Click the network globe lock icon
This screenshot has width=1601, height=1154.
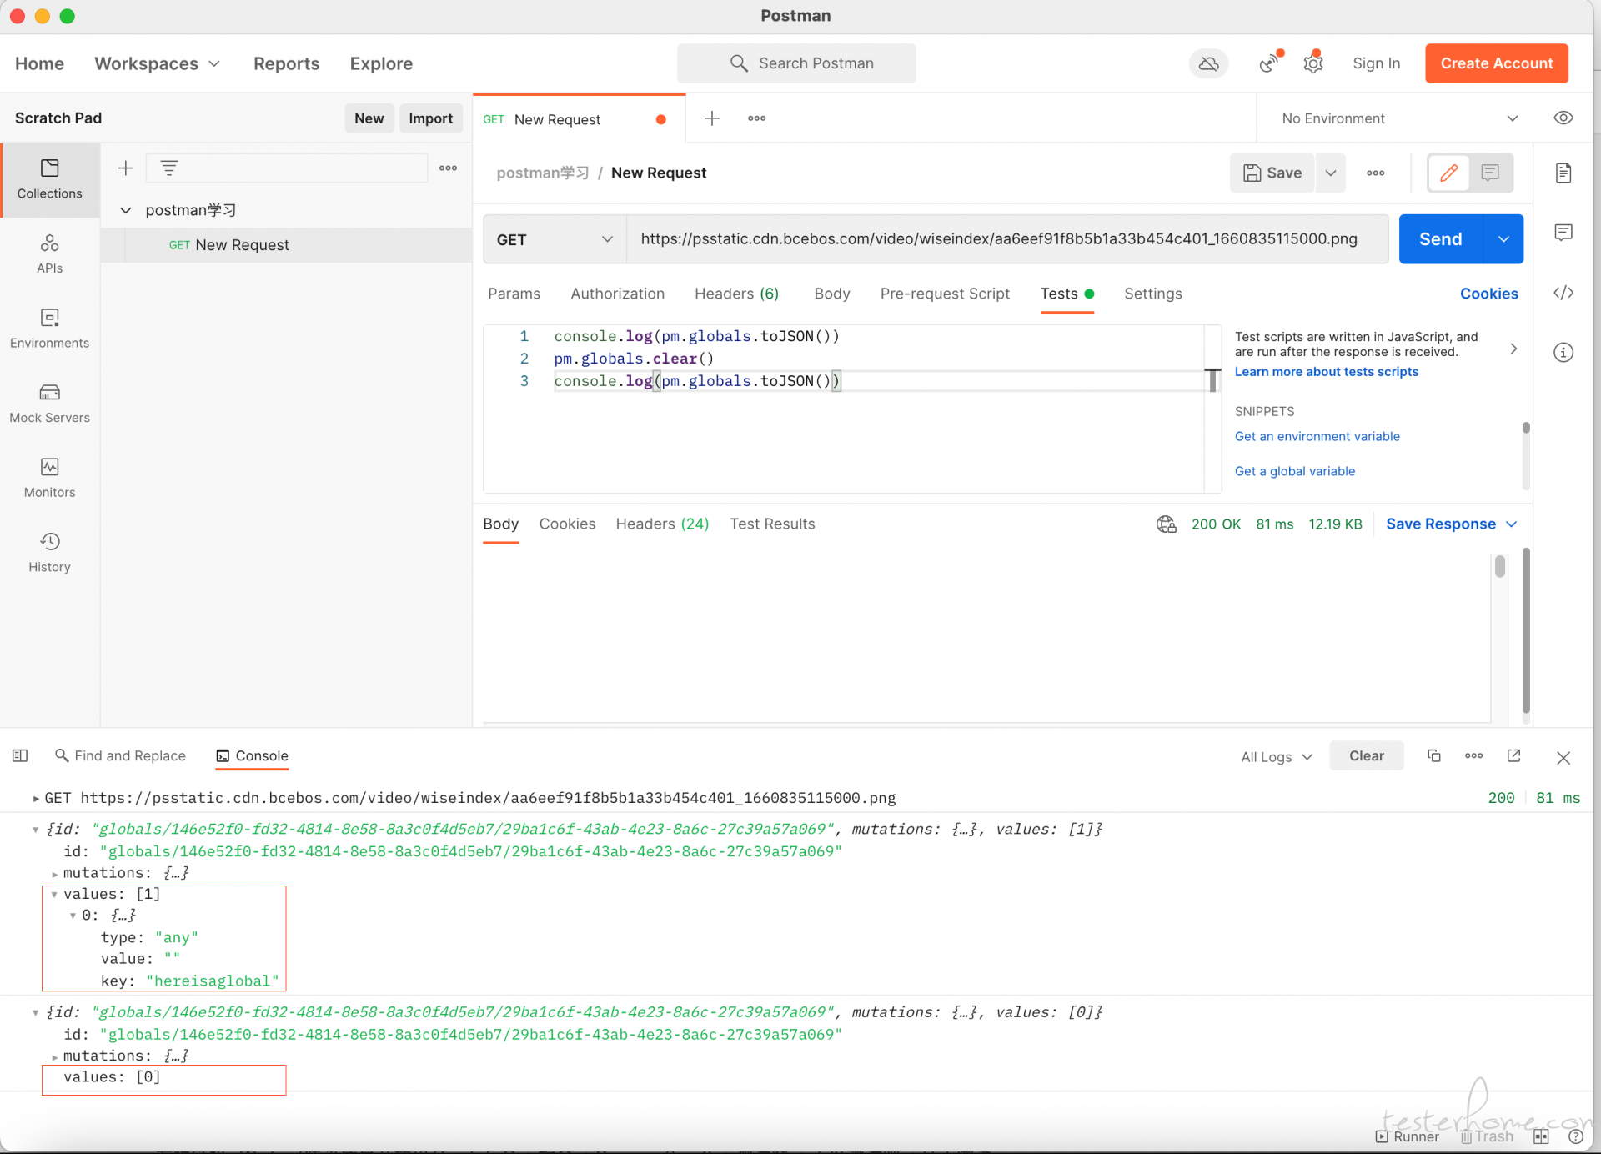(x=1166, y=524)
